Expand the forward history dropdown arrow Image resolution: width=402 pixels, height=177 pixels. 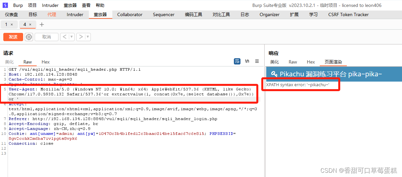(88, 37)
